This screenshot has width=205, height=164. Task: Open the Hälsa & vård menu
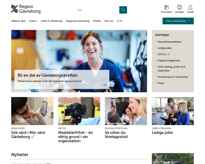coord(18,21)
